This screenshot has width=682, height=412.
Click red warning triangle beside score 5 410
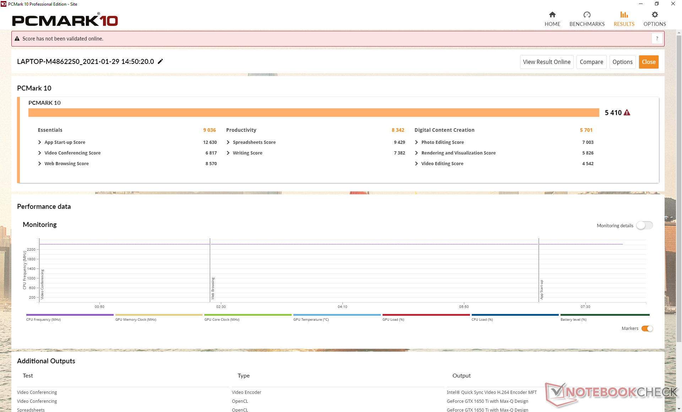tap(627, 113)
